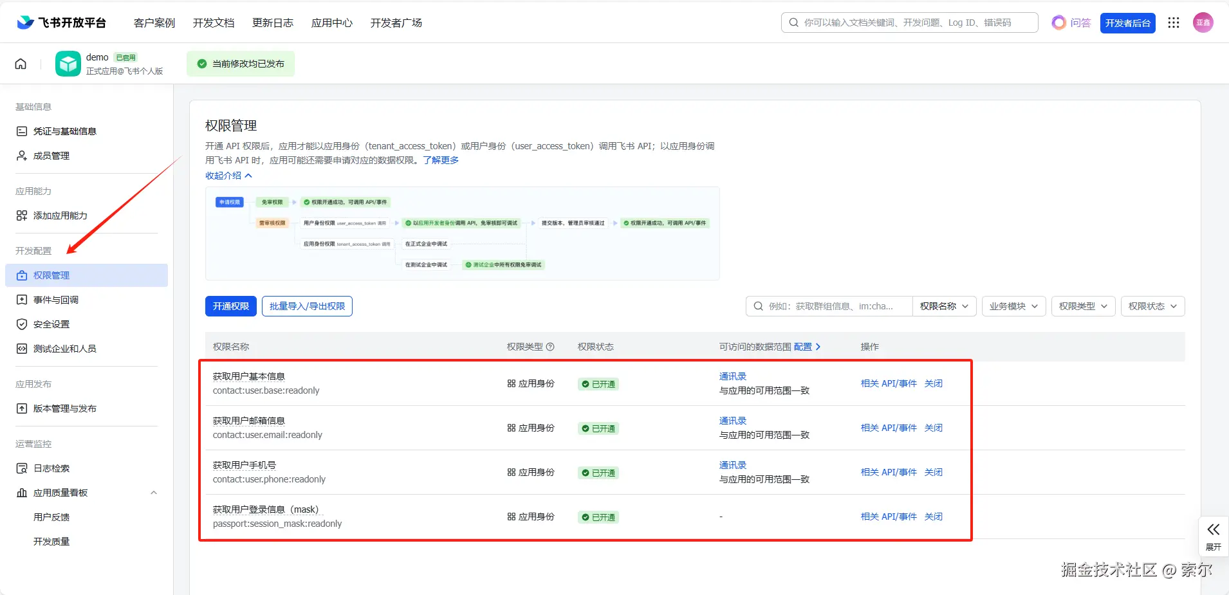Click the green check icon in 当前修改均已发布
1229x595 pixels.
202,64
